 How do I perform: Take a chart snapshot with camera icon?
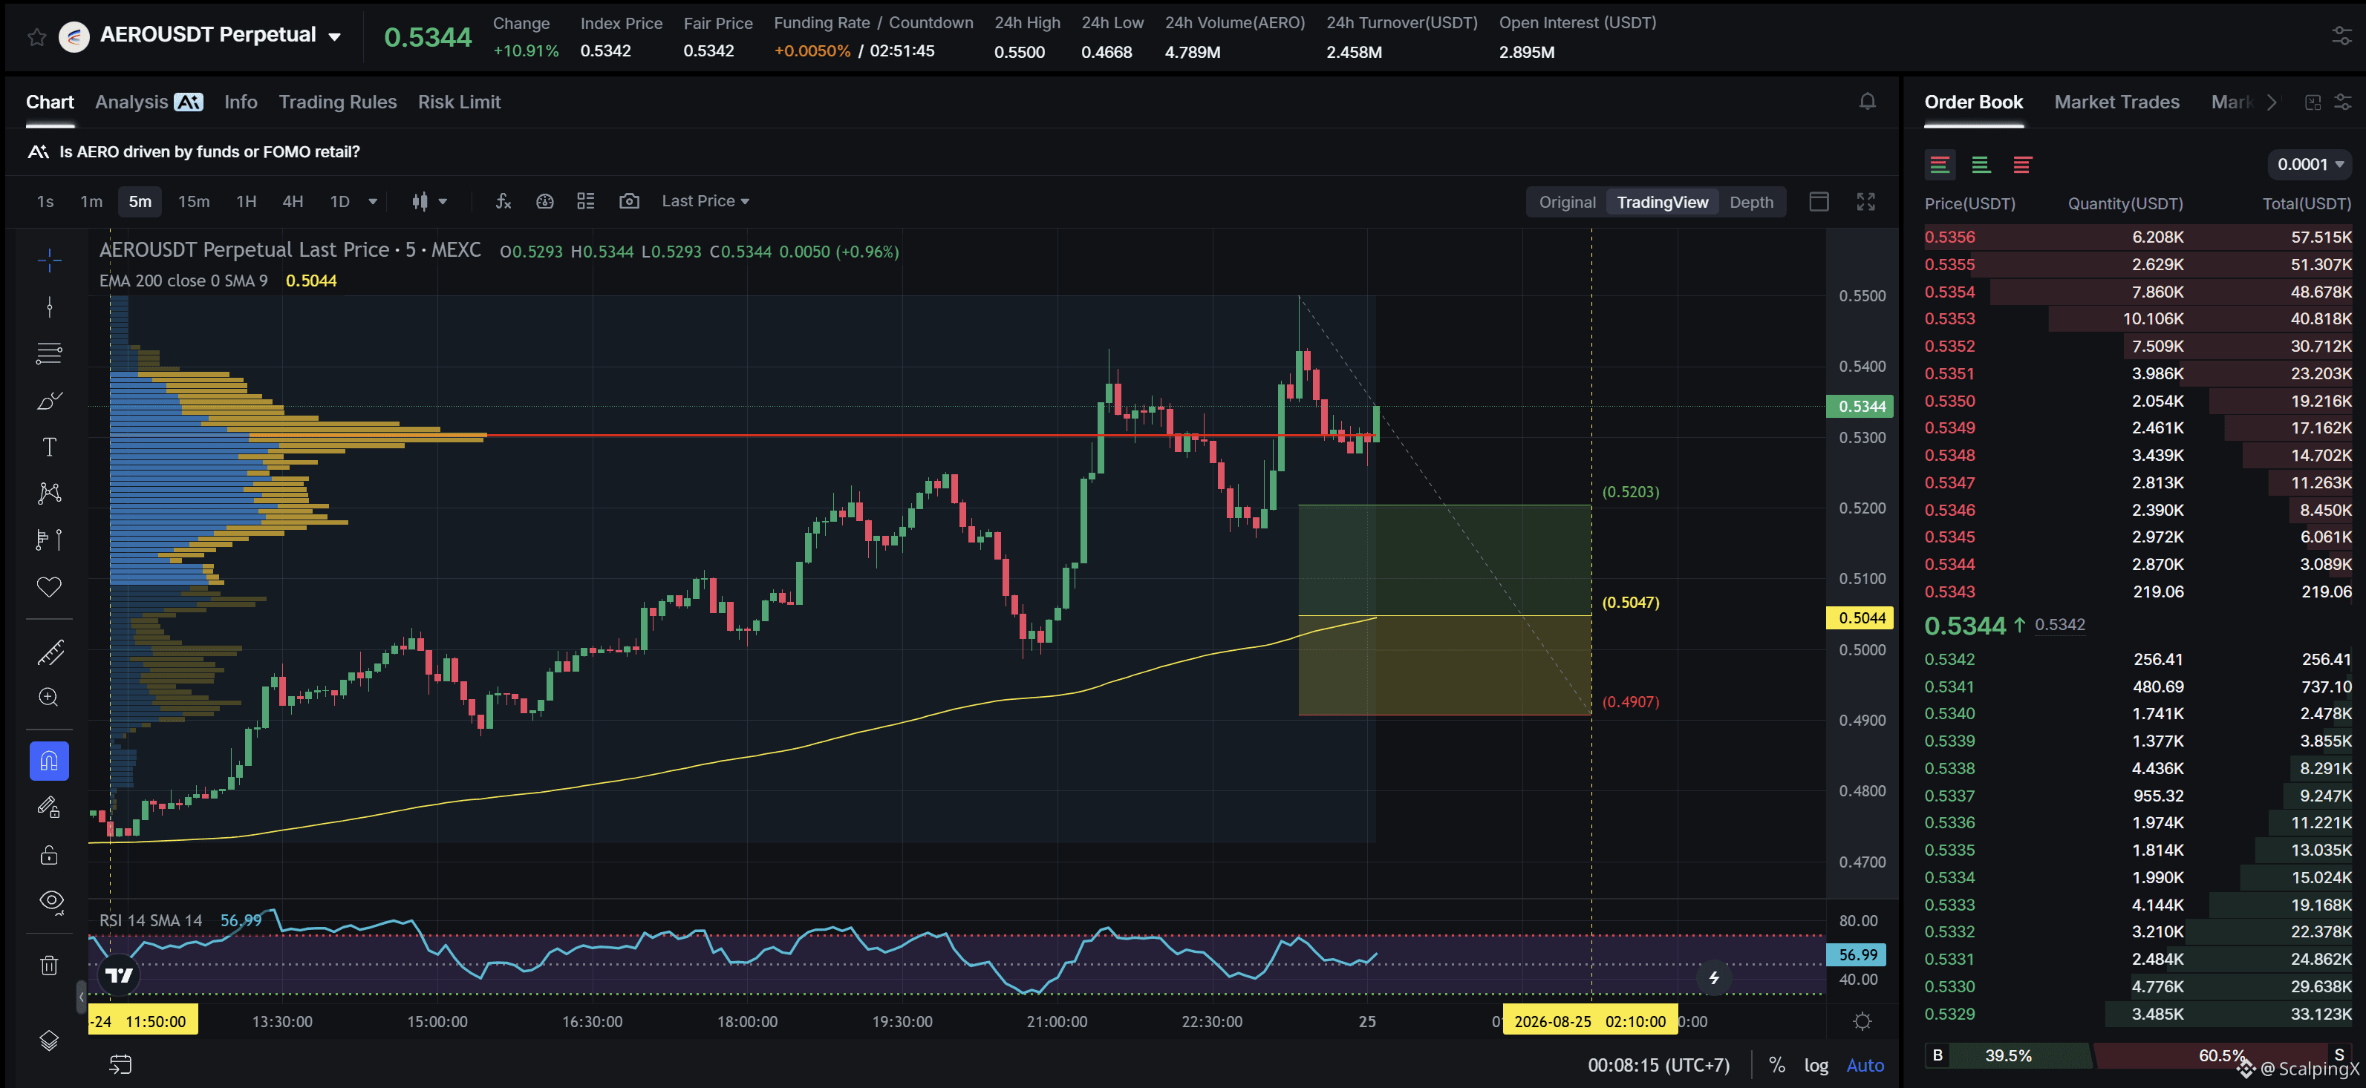629,202
